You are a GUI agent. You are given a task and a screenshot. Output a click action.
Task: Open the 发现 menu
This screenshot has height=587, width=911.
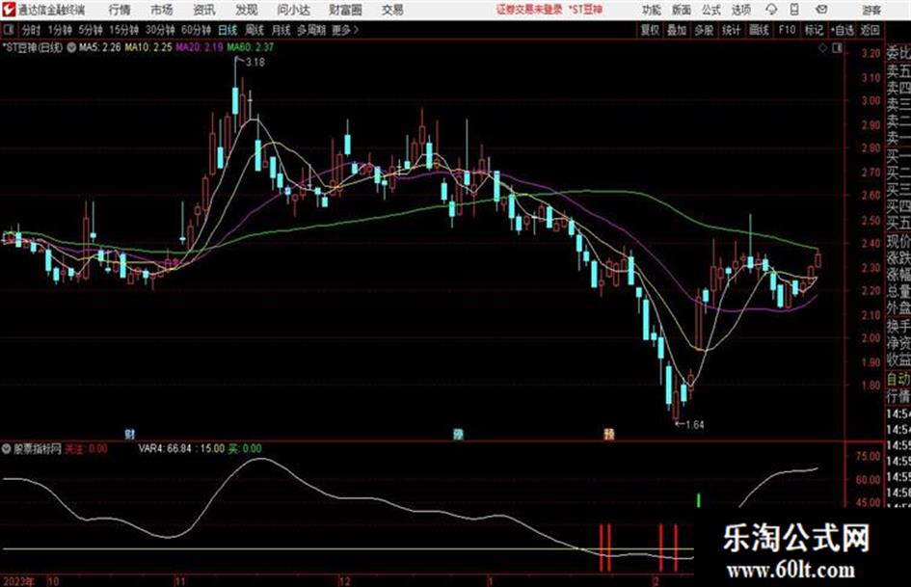(x=247, y=10)
